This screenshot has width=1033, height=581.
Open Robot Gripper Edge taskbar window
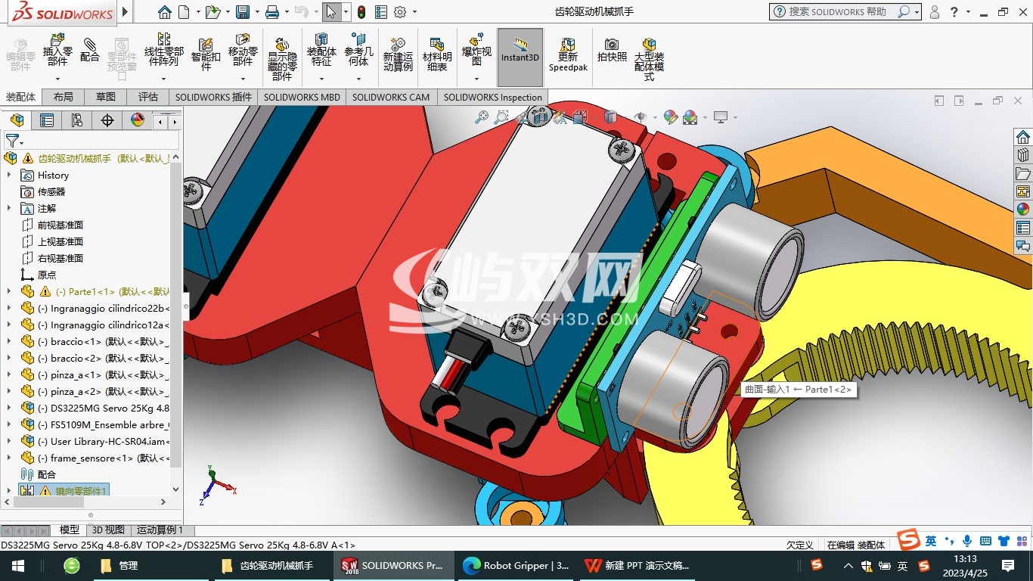click(516, 565)
